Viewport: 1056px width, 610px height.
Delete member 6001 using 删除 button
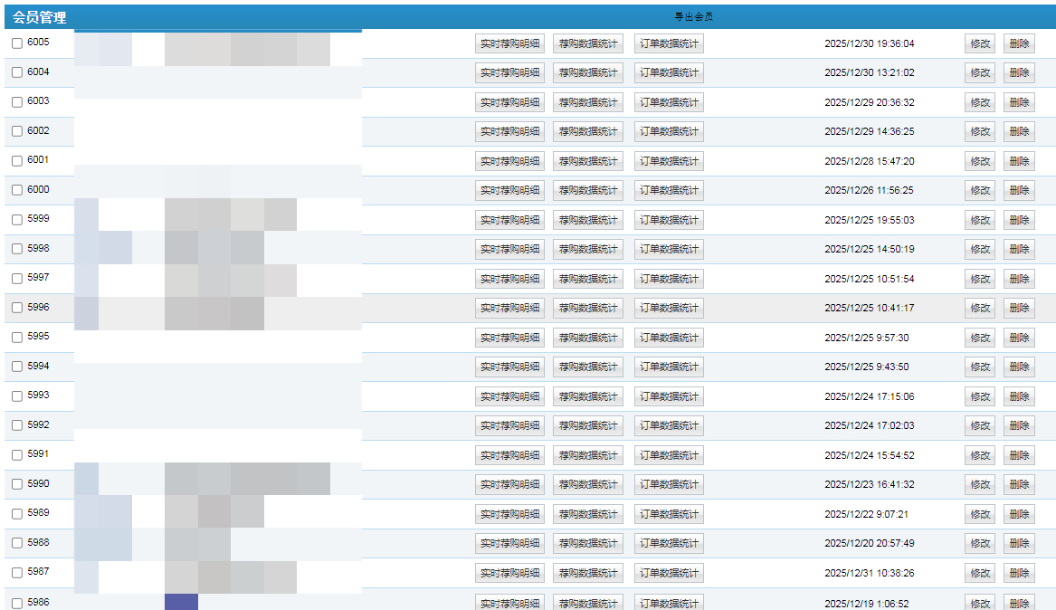[1019, 161]
